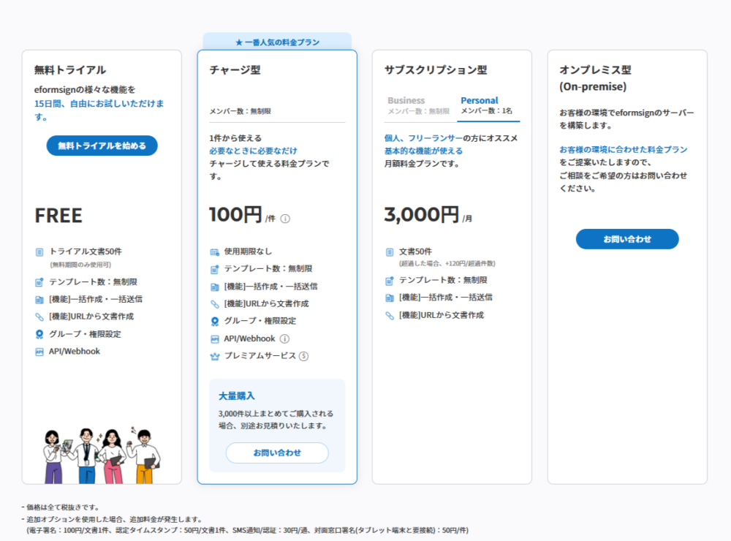Image resolution: width=731 pixels, height=541 pixels.
Task: Click bulk-send icon in 無料トライアル card
Action: pos(39,300)
